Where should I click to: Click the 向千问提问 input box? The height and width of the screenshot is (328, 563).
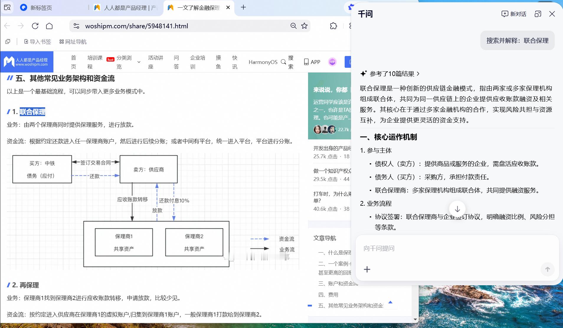pyautogui.click(x=457, y=248)
